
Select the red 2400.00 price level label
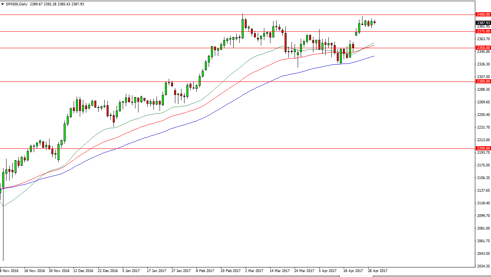tap(483, 15)
